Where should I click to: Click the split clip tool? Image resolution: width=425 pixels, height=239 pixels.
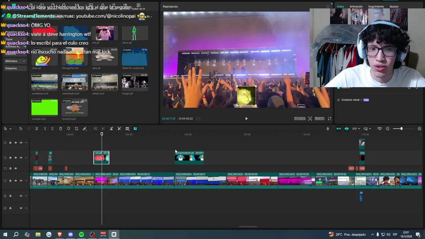point(37,129)
